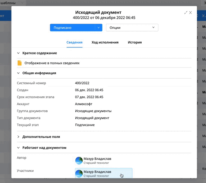Click the collapse dialog arrows icon
This screenshot has height=183, width=206.
click(x=186, y=13)
